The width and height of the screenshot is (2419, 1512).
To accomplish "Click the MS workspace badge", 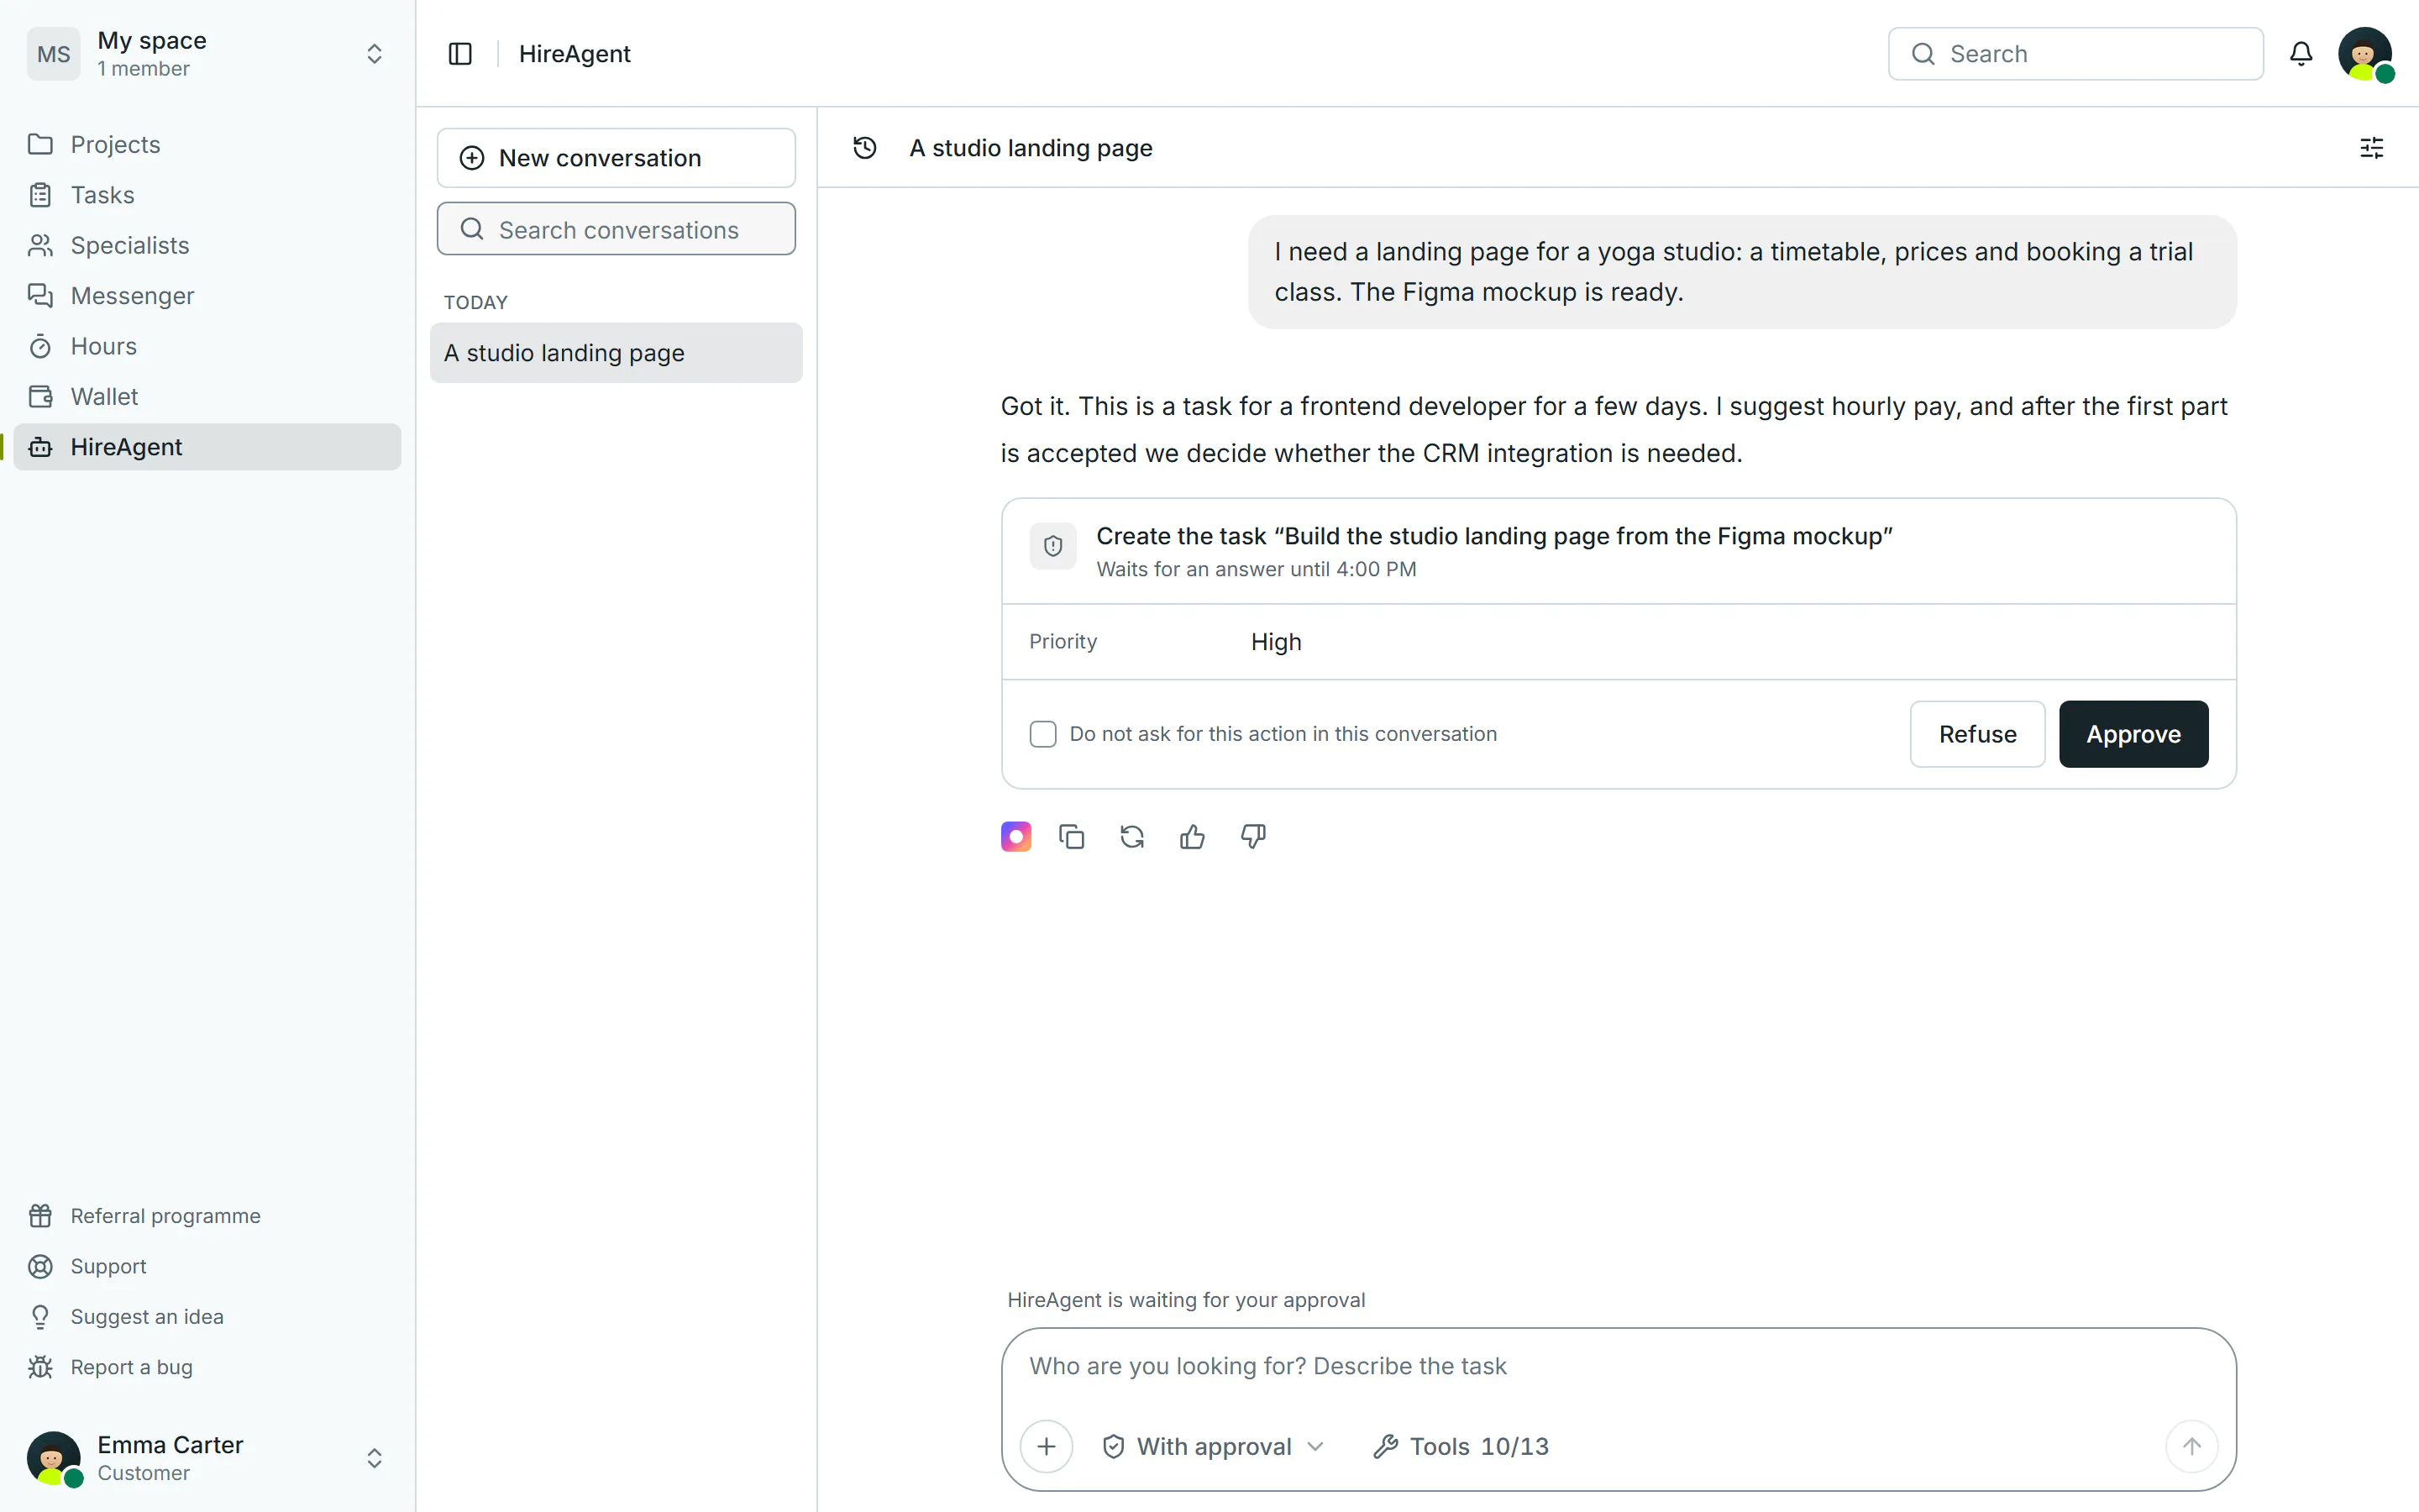I will 54,54.
